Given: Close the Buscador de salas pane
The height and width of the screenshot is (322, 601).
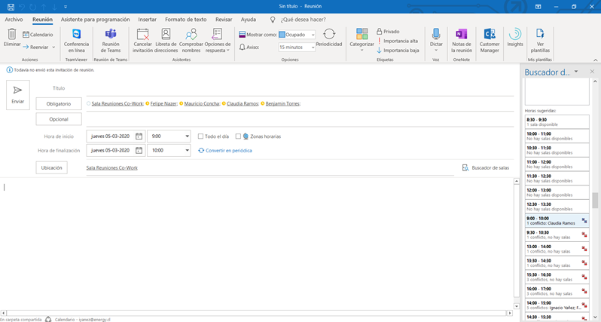Looking at the screenshot, I should click(x=592, y=72).
